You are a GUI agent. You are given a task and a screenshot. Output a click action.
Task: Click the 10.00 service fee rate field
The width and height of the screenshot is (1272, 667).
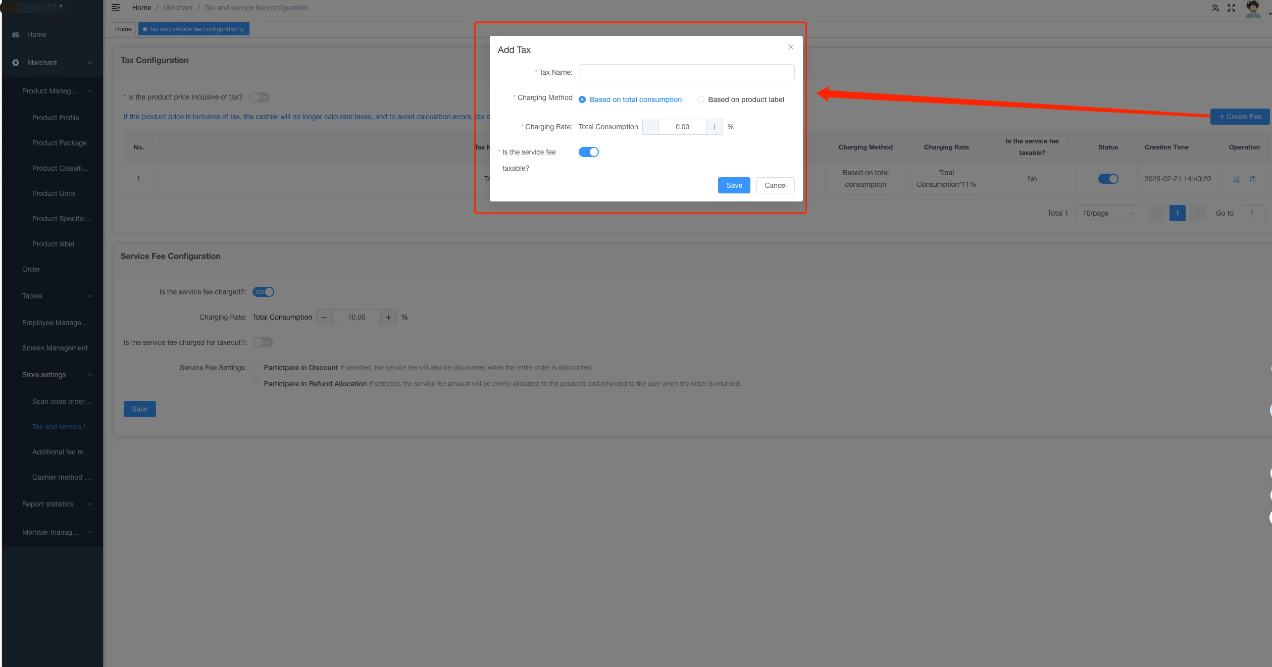tap(357, 317)
